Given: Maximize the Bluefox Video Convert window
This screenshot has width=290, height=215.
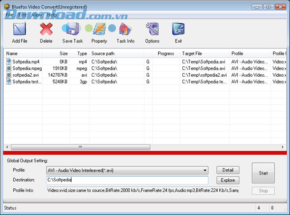Looking at the screenshot, I should (x=268, y=7).
